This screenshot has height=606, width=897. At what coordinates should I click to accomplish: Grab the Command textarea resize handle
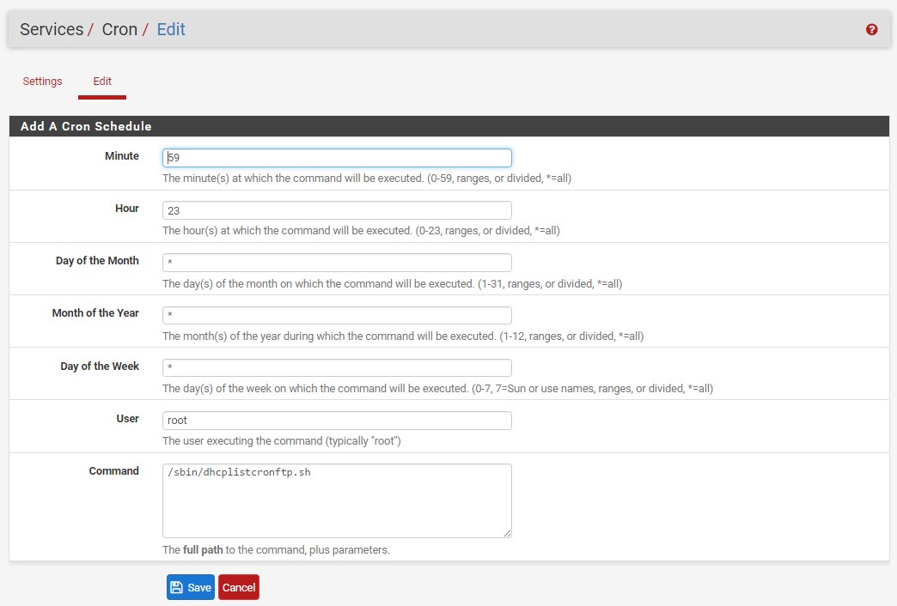pos(508,533)
